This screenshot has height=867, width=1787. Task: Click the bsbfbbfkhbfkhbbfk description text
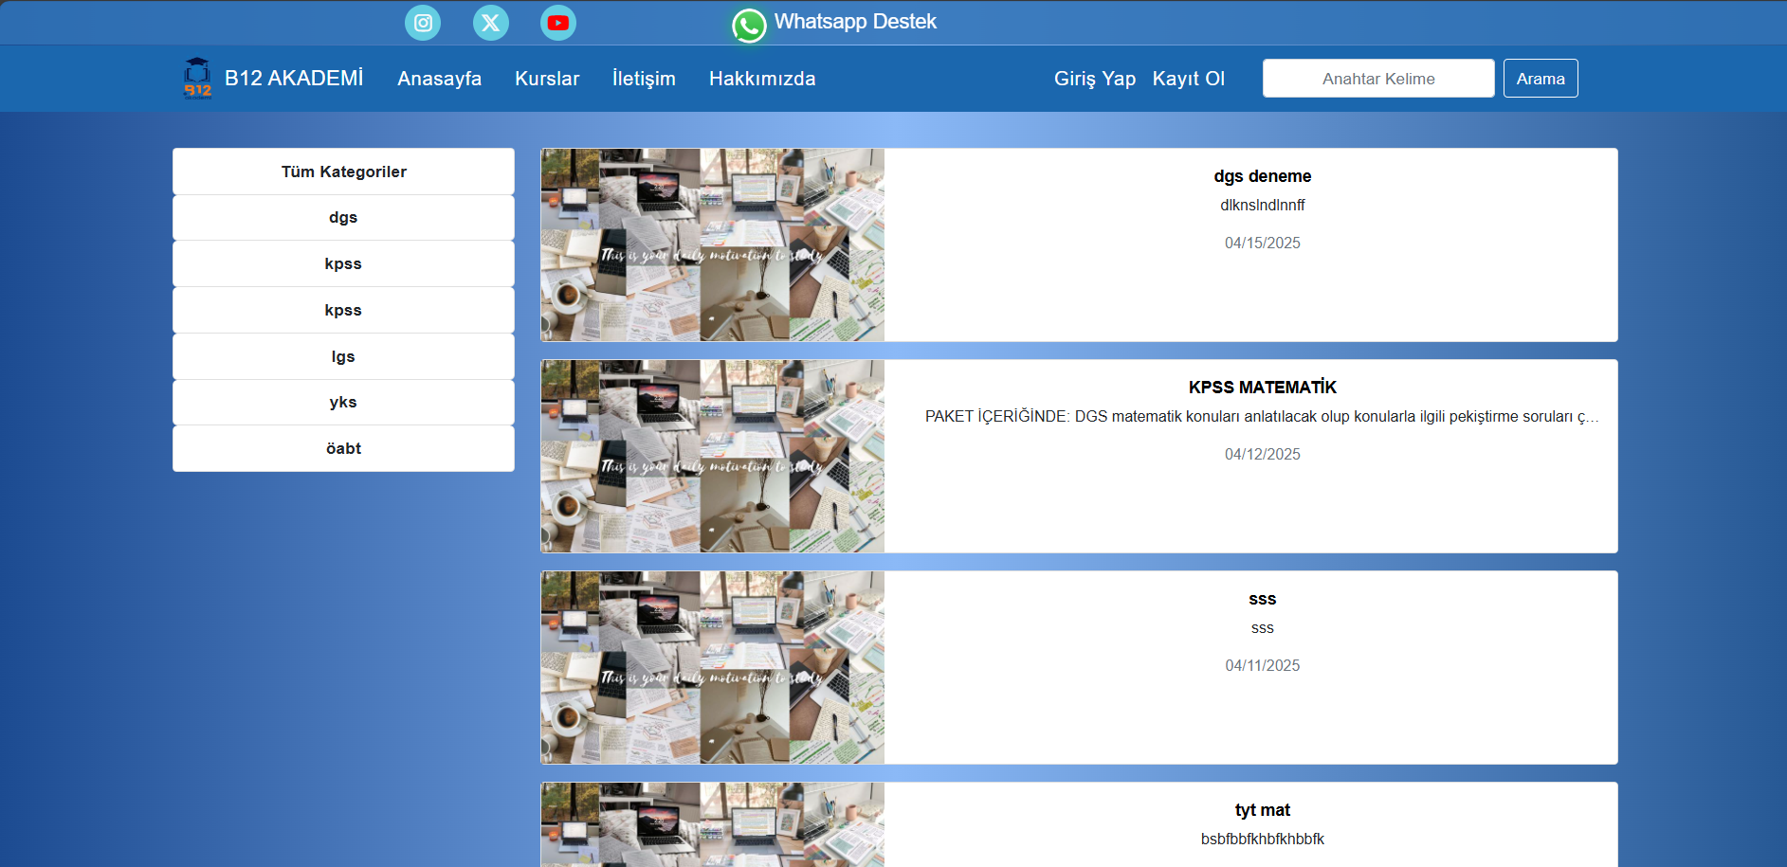(1263, 840)
